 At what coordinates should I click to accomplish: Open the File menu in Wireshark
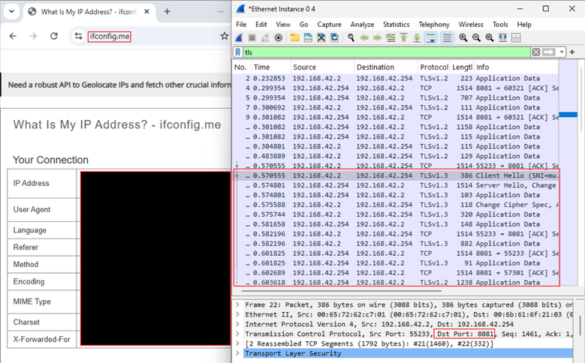[x=241, y=24]
